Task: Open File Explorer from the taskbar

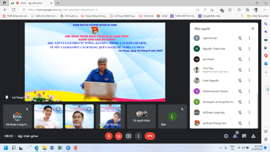Action: click(44, 148)
